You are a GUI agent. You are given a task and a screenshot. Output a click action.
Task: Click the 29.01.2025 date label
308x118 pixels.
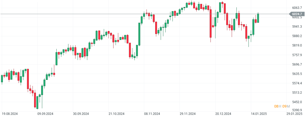click(294, 114)
